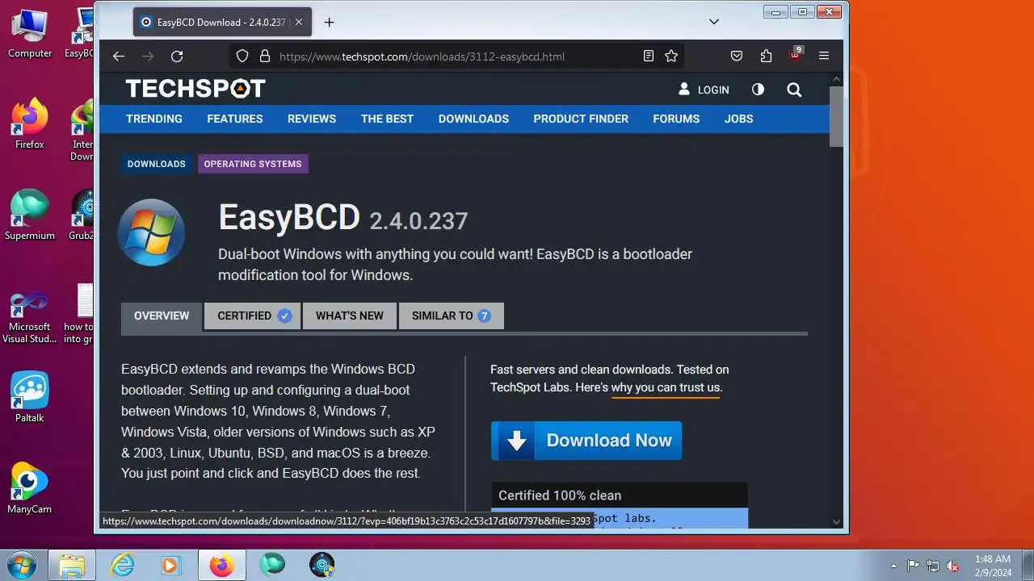Open a new tab with the plus button
The width and height of the screenshot is (1034, 581).
tap(329, 23)
